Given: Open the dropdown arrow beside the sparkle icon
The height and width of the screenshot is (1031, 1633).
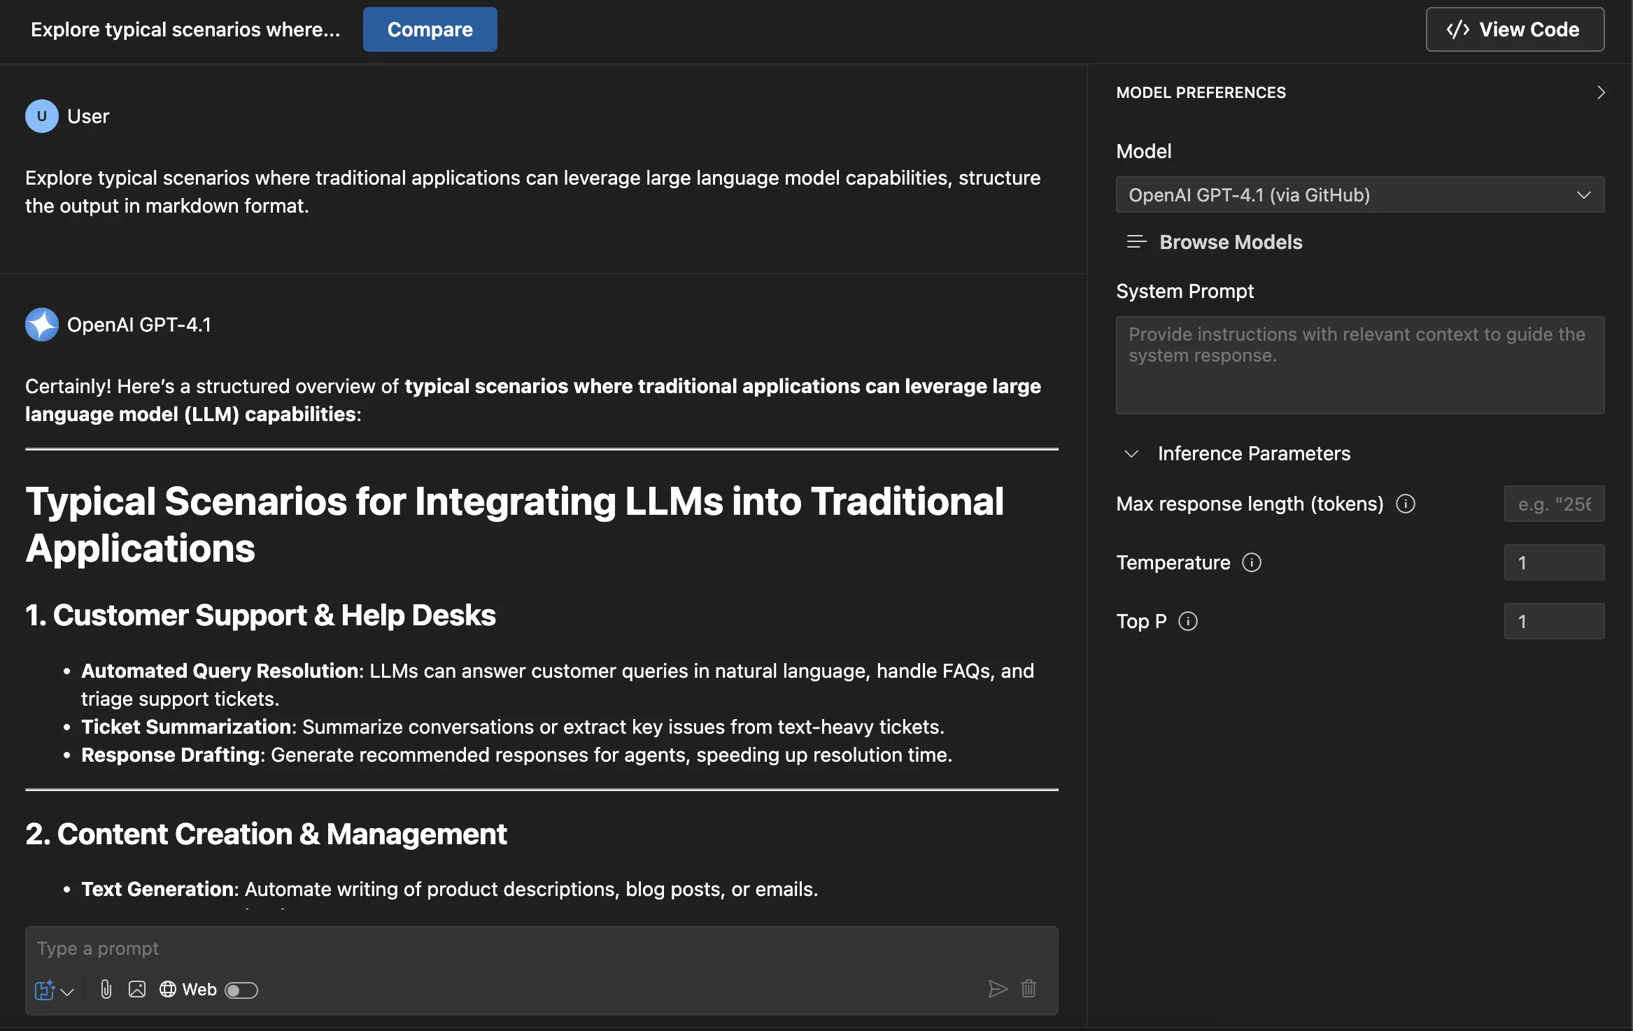Looking at the screenshot, I should pos(67,992).
